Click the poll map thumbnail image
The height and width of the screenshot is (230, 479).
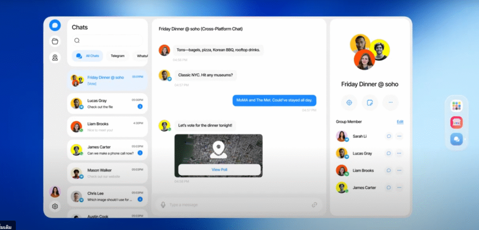[x=218, y=148]
